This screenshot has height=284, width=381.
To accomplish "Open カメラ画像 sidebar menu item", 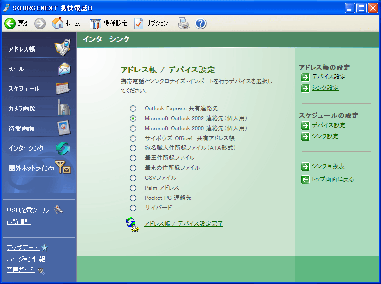I will pos(22,108).
